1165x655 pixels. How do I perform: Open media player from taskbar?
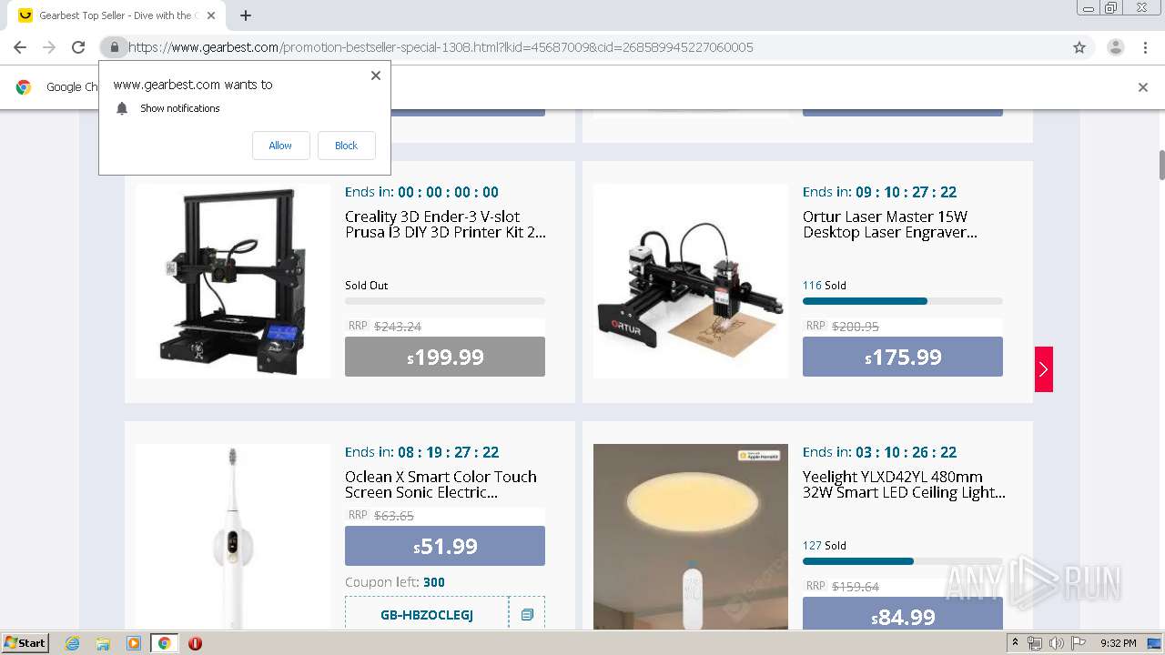tap(134, 643)
